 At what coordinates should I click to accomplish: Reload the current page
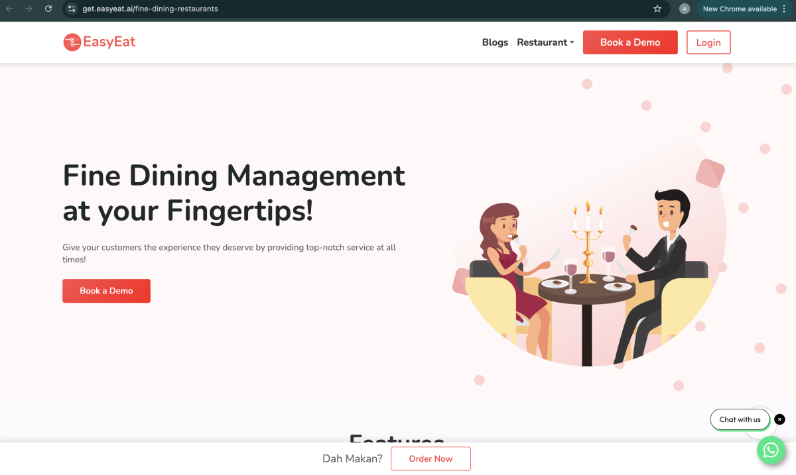[48, 9]
